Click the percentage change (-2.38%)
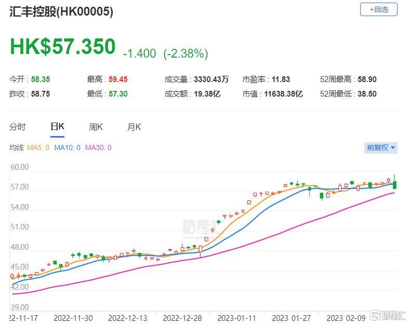Screen dimensions: 409x324 tap(186, 53)
